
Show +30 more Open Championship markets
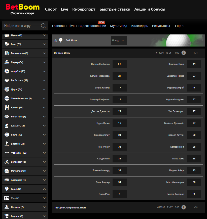(195, 207)
